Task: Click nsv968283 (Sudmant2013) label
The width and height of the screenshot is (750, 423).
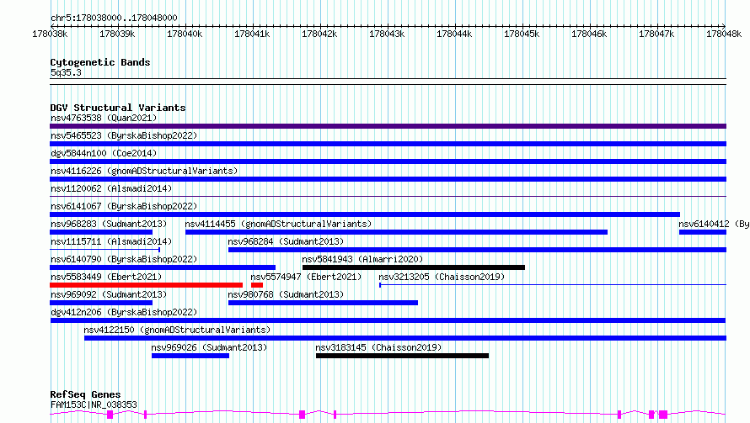Action: 109,224
